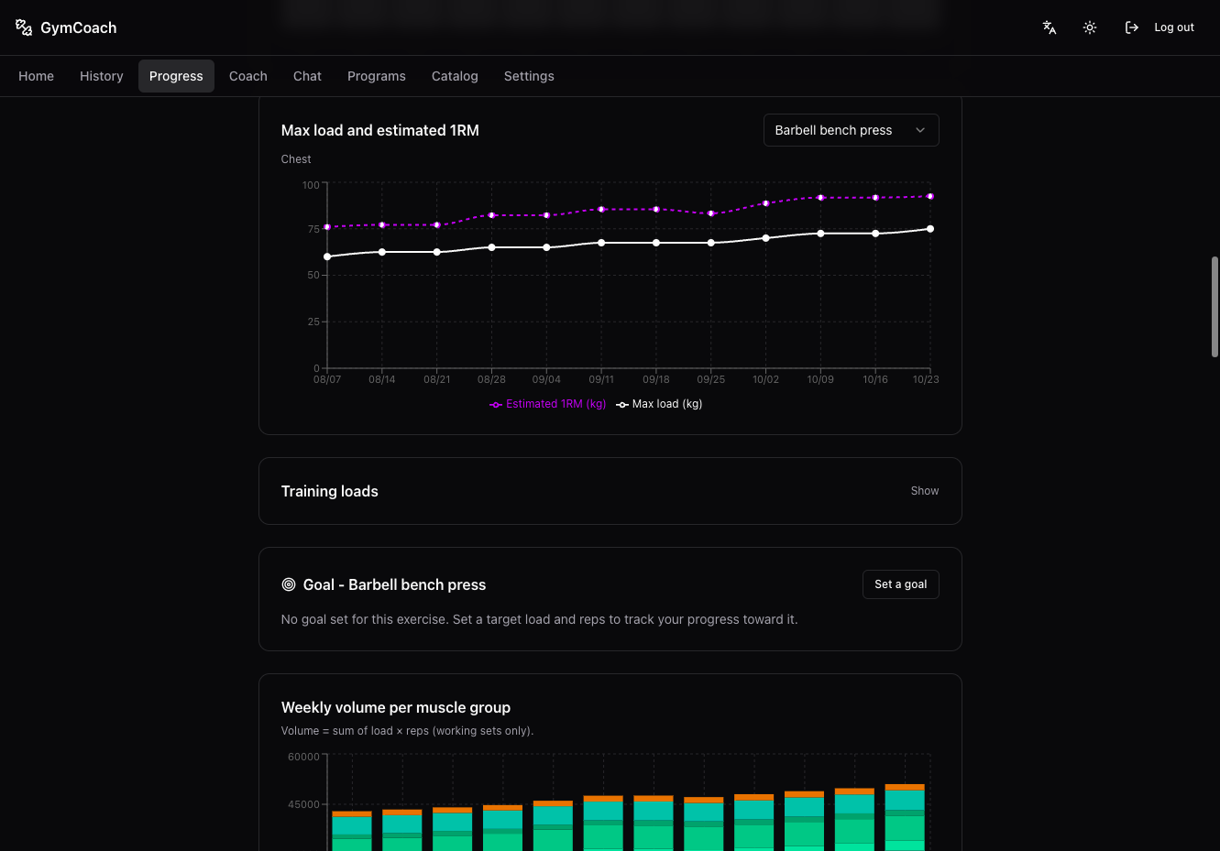Viewport: 1220px width, 851px height.
Task: Click the Max load and estimated 1RM title
Action: (380, 130)
